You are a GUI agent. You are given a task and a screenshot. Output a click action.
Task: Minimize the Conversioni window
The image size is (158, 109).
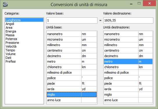pos(131,4)
